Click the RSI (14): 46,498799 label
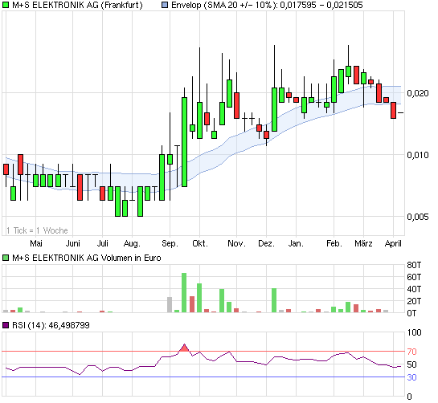Viewport: 438px width, 403px height. (51, 325)
